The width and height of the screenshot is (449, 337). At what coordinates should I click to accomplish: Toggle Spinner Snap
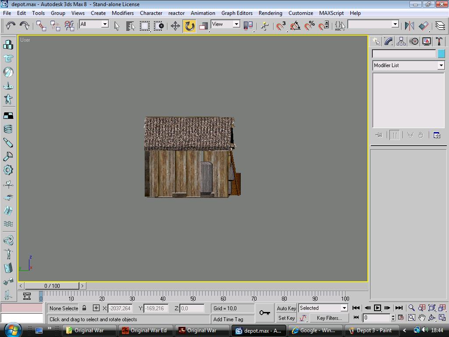coord(324,26)
